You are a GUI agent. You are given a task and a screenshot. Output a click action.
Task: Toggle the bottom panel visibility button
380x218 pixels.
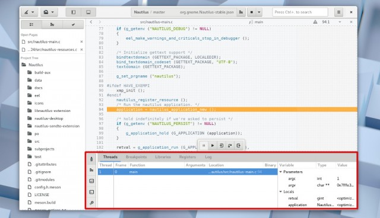click(x=88, y=12)
